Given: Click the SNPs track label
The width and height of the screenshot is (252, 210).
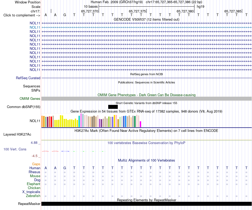Looking at the screenshot, I should click(x=36, y=90).
